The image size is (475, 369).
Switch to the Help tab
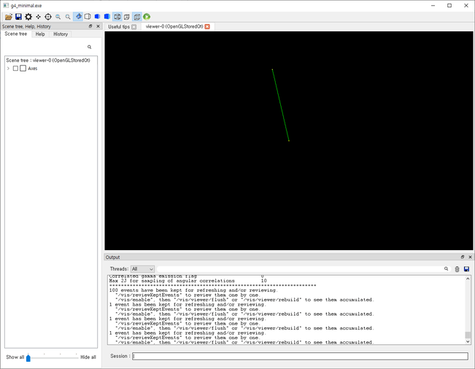click(x=40, y=34)
